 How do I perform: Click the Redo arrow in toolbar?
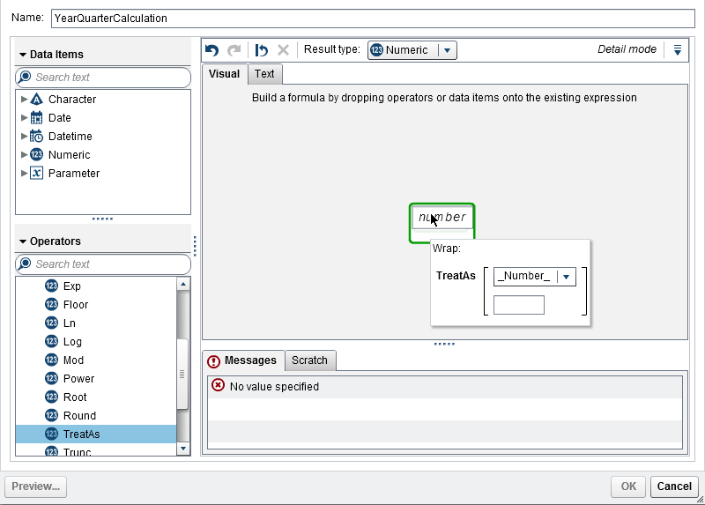[234, 51]
